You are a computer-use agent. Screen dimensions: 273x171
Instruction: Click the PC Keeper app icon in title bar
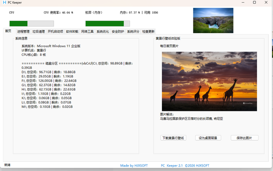pos(5,2)
